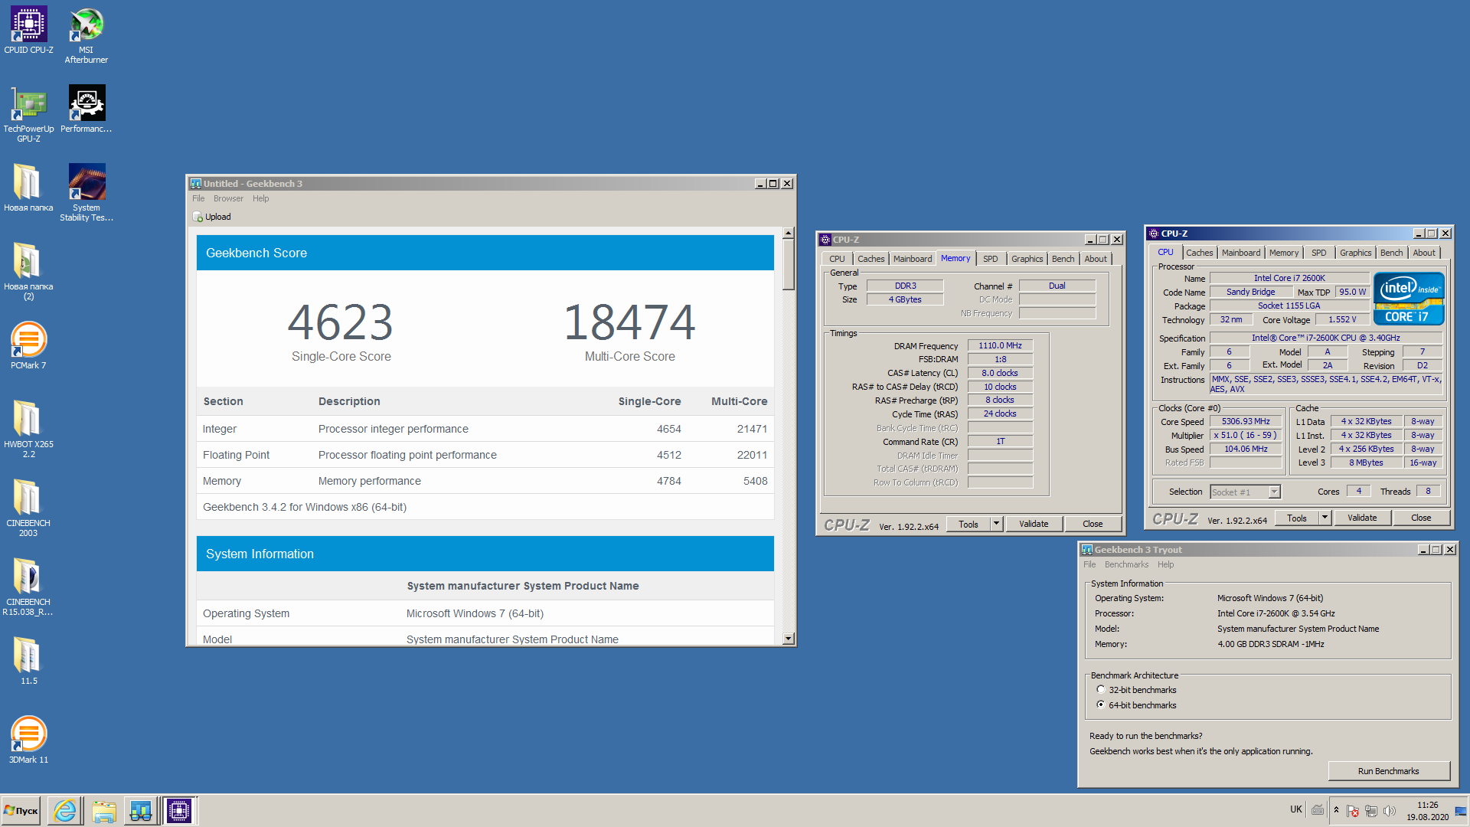Open HWBOT X265 2.2 folder

click(28, 430)
